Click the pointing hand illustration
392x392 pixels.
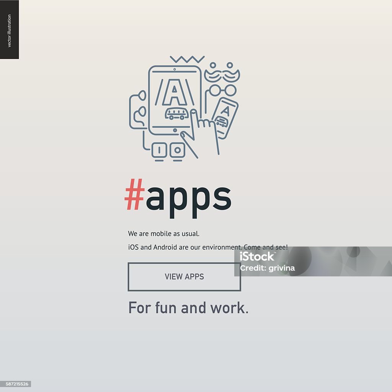point(200,133)
